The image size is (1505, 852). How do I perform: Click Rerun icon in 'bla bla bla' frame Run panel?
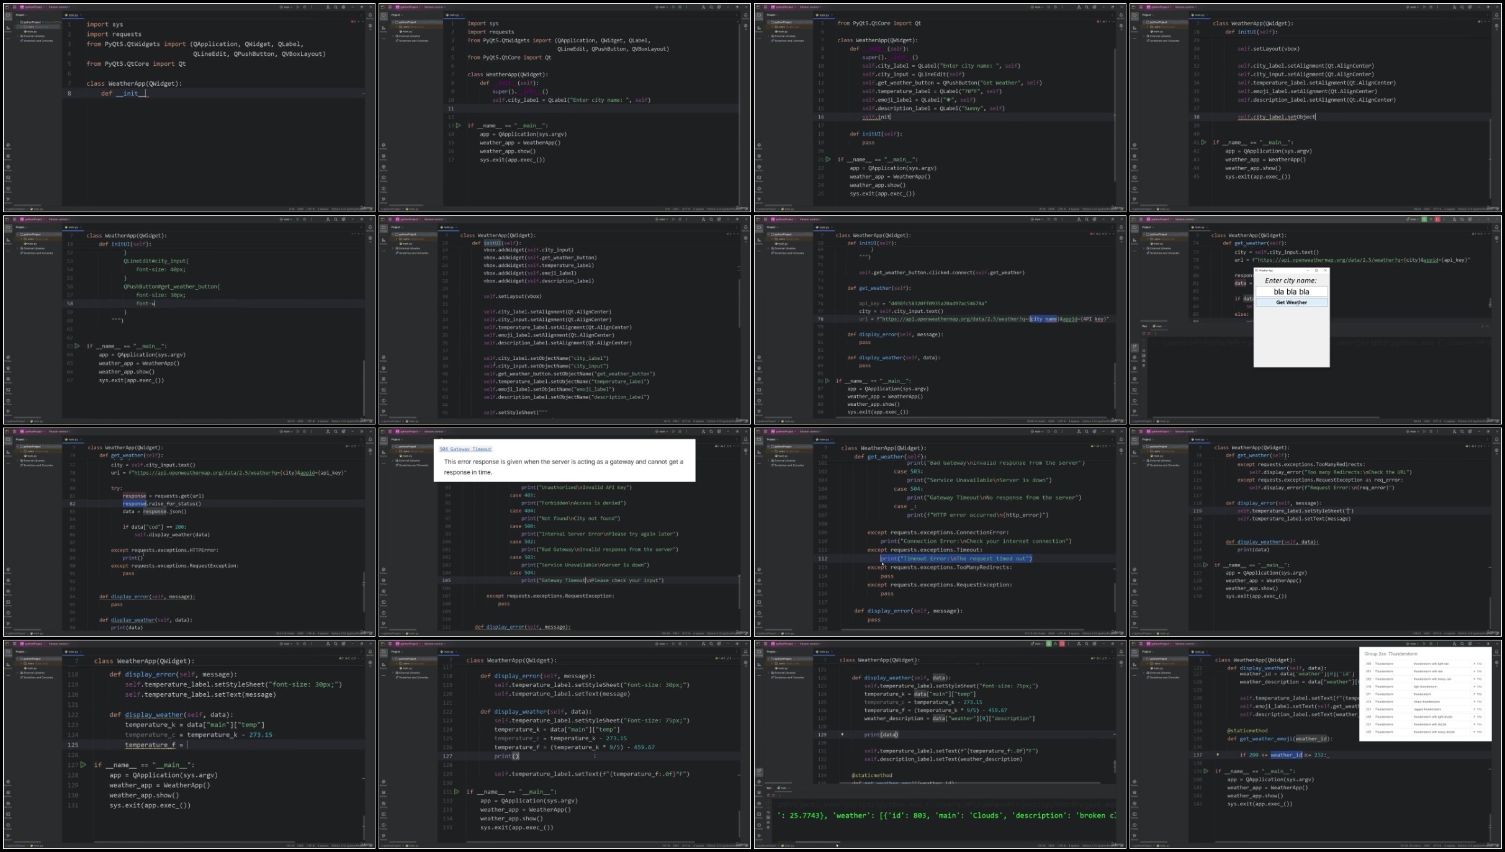1144,333
